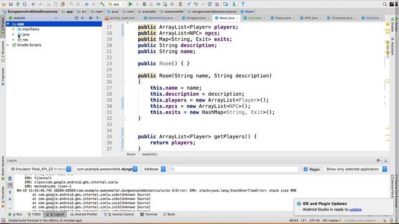Expand the res folder
This screenshot has width=399, height=224.
point(14,40)
